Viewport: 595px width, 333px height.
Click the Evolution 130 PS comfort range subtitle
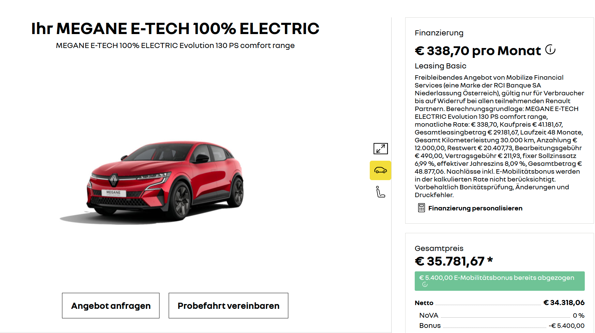point(175,45)
